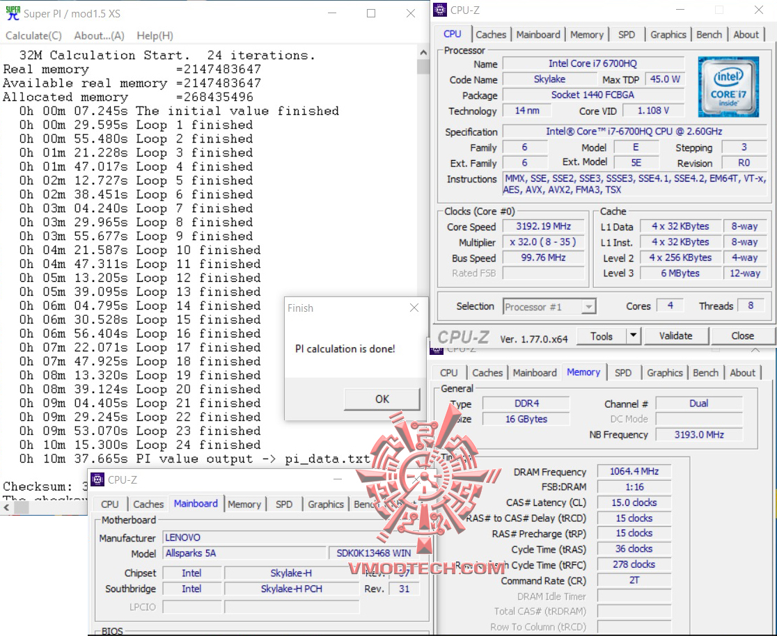
Task: Switch to SPD tab in top CPU-Z window
Action: [627, 34]
